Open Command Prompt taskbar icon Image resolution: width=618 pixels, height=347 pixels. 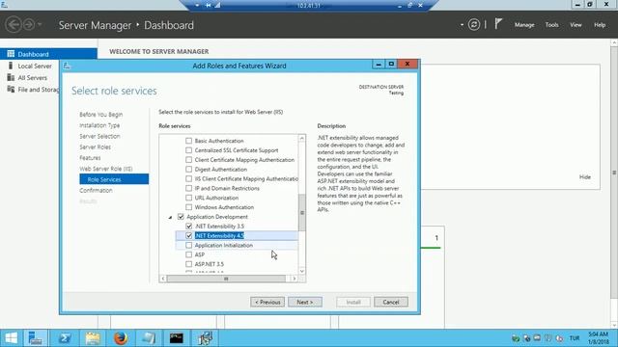click(x=176, y=338)
